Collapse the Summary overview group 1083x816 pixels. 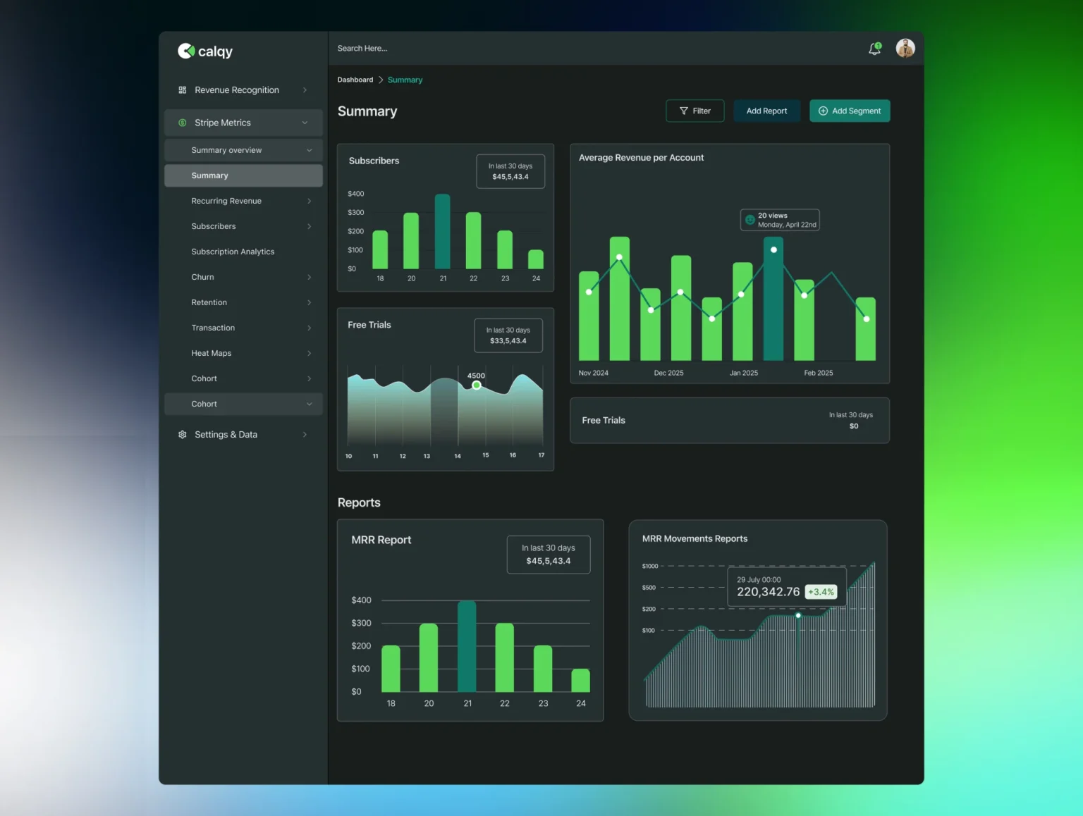click(x=309, y=150)
